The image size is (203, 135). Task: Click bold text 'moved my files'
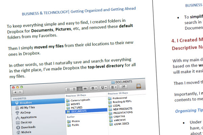click(49, 47)
